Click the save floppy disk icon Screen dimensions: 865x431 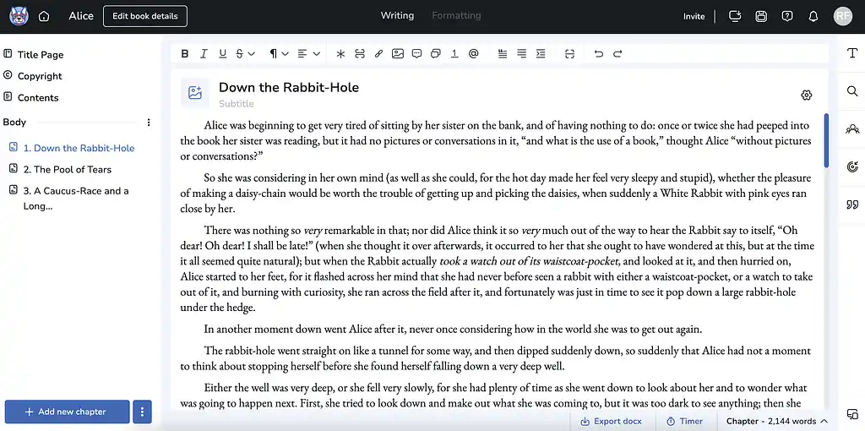[x=761, y=16]
